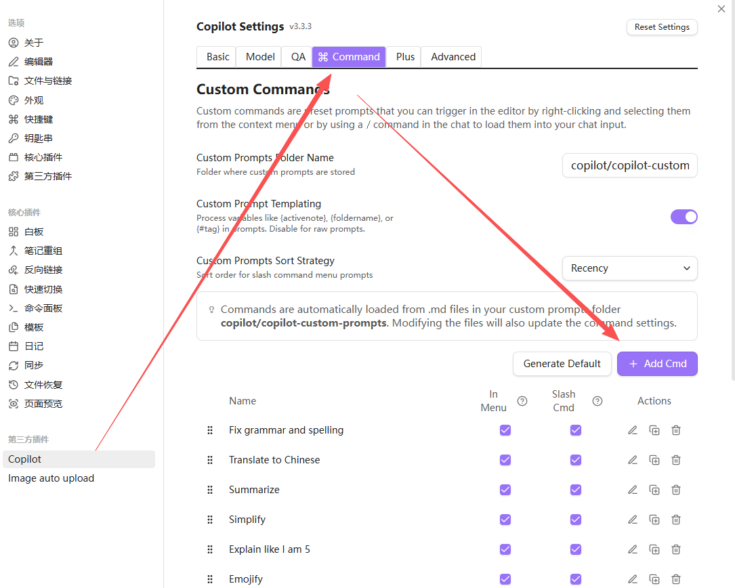Uncheck In Menu for Translate to Chinese

(505, 460)
